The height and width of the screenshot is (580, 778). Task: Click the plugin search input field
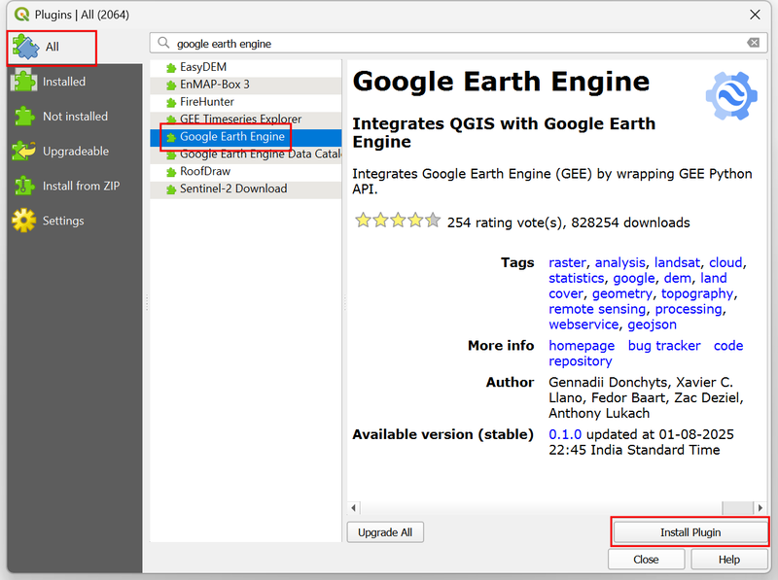[458, 43]
